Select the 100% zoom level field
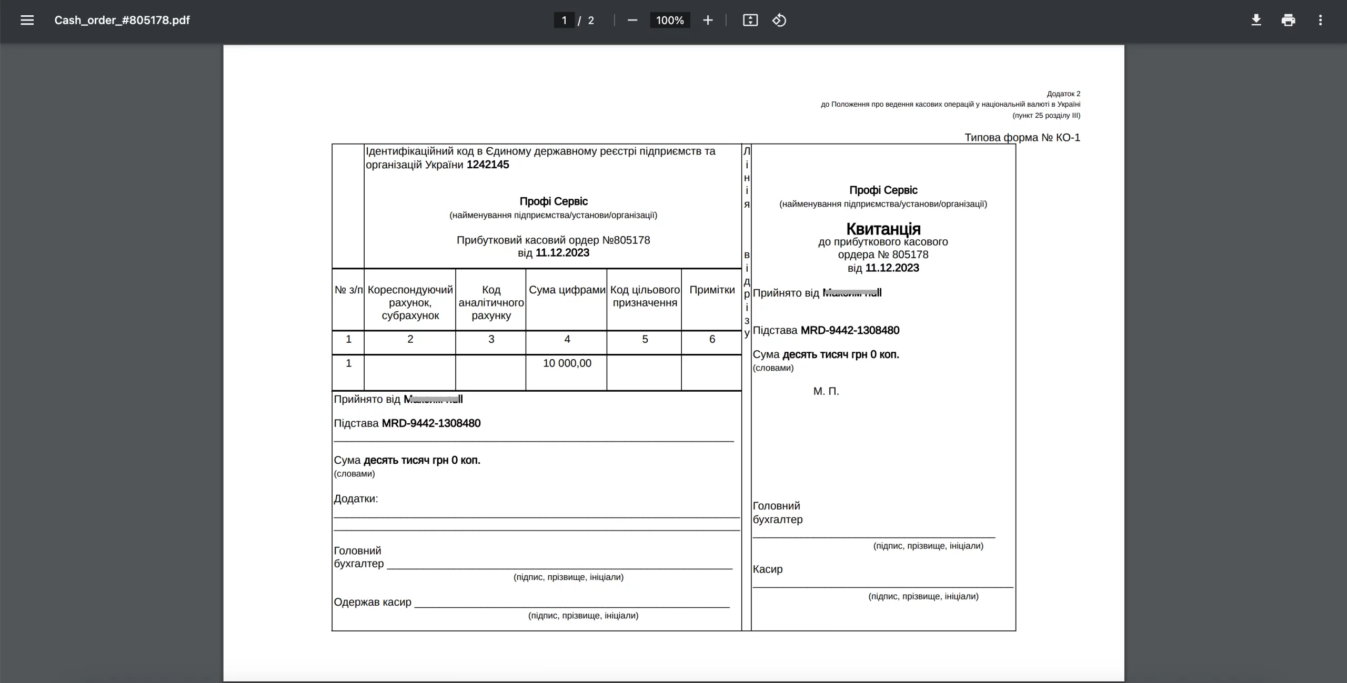The image size is (1347, 683). coord(670,20)
